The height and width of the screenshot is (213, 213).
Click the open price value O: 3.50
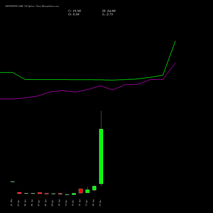74,14
